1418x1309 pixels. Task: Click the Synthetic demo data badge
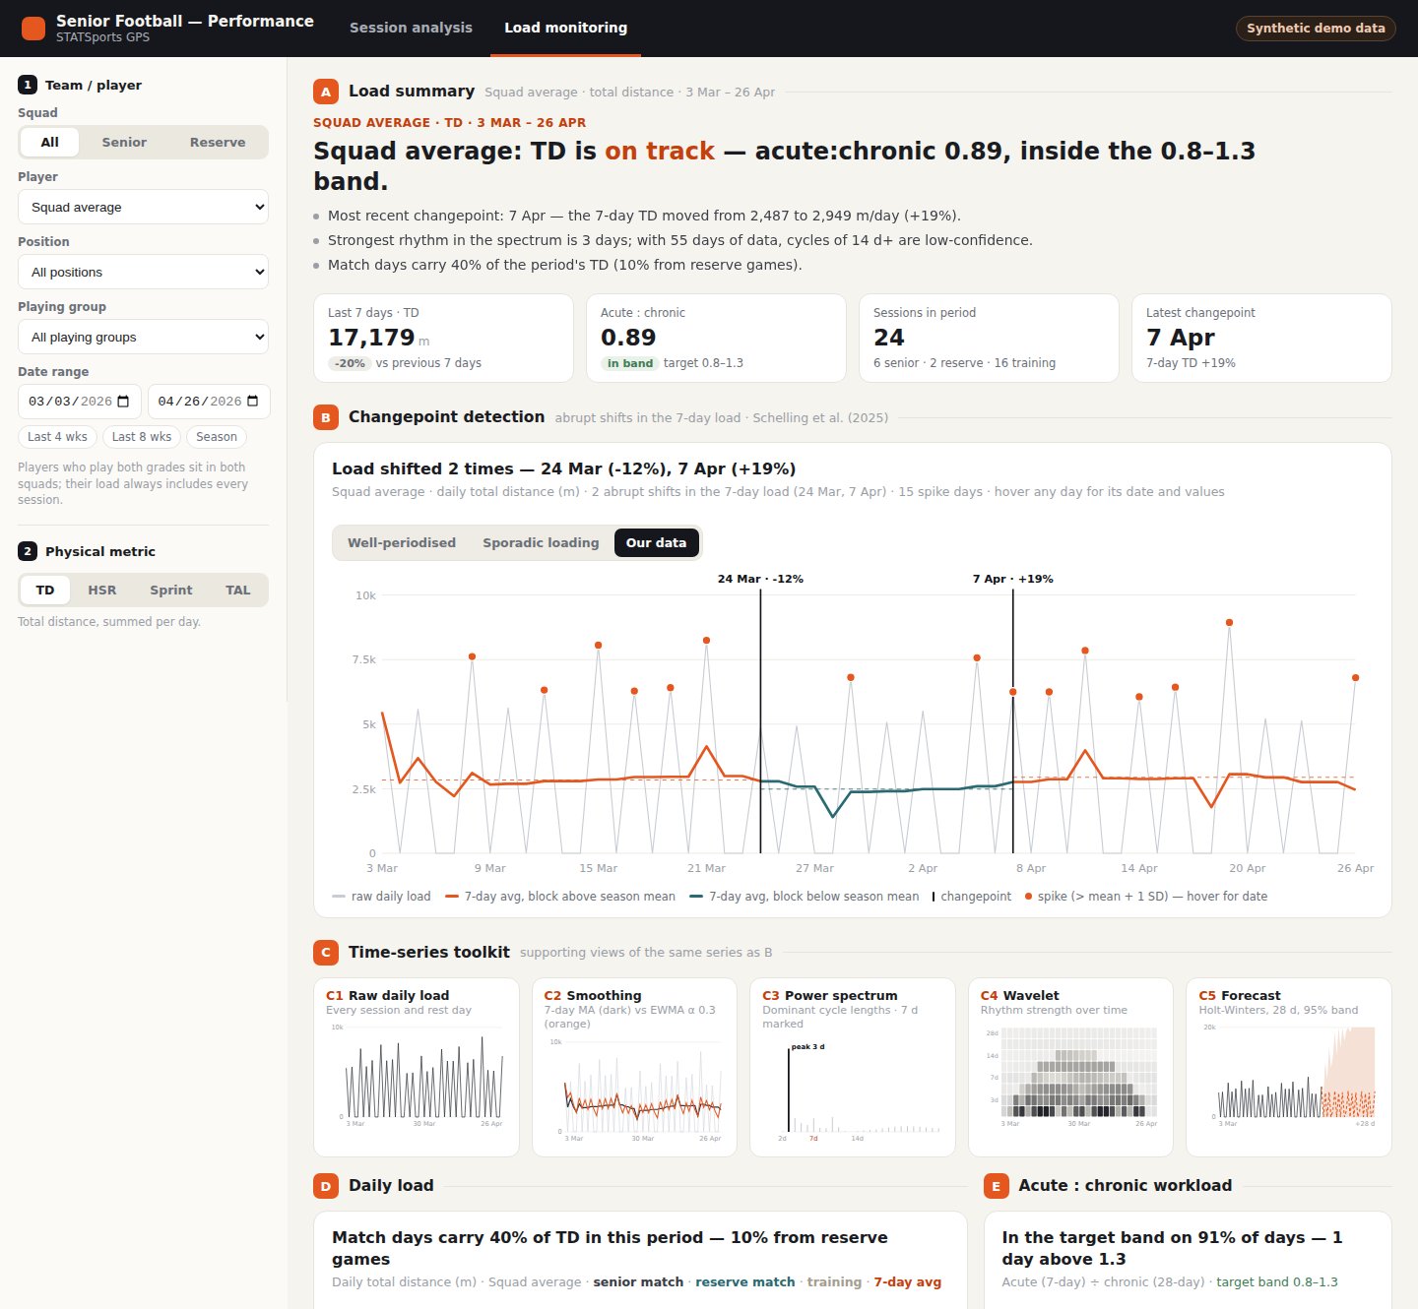1316,28
